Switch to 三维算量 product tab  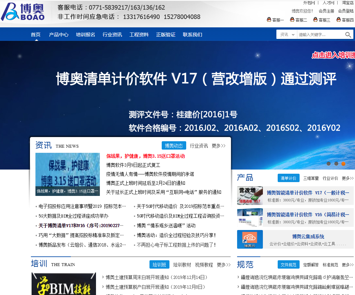tap(311, 178)
